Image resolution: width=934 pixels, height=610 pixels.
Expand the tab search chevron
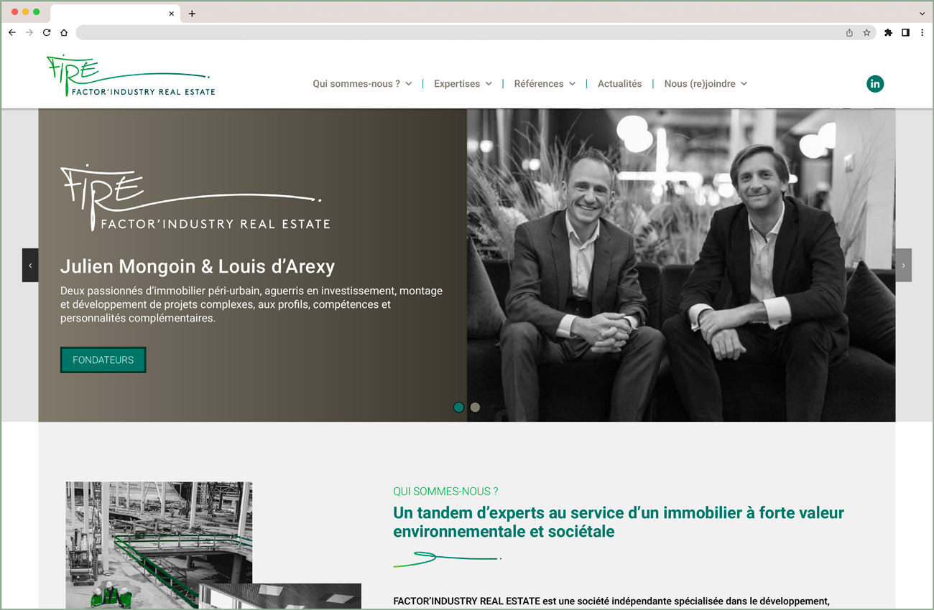(922, 14)
